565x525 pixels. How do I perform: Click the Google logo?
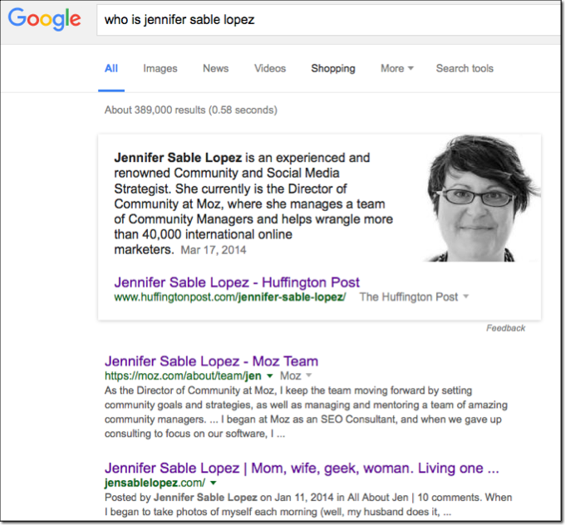(x=45, y=19)
